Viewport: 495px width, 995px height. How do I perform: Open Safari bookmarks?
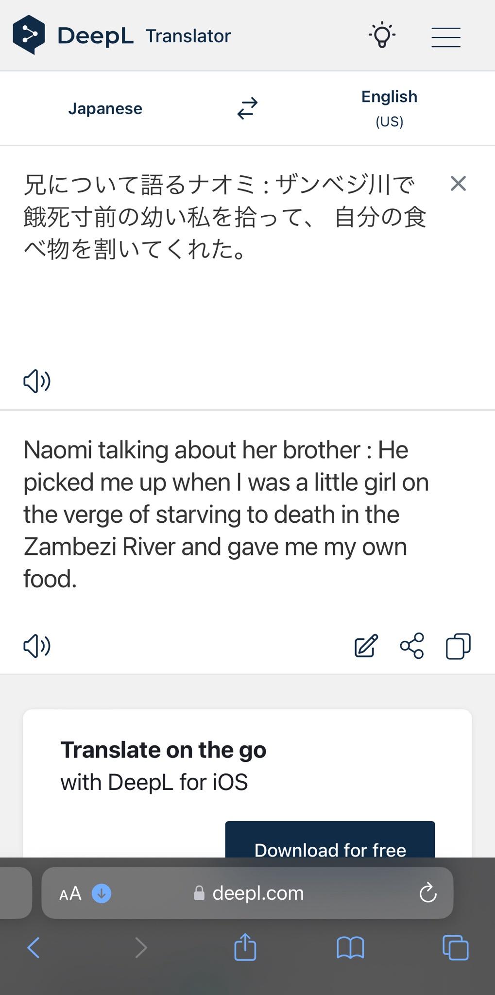350,947
